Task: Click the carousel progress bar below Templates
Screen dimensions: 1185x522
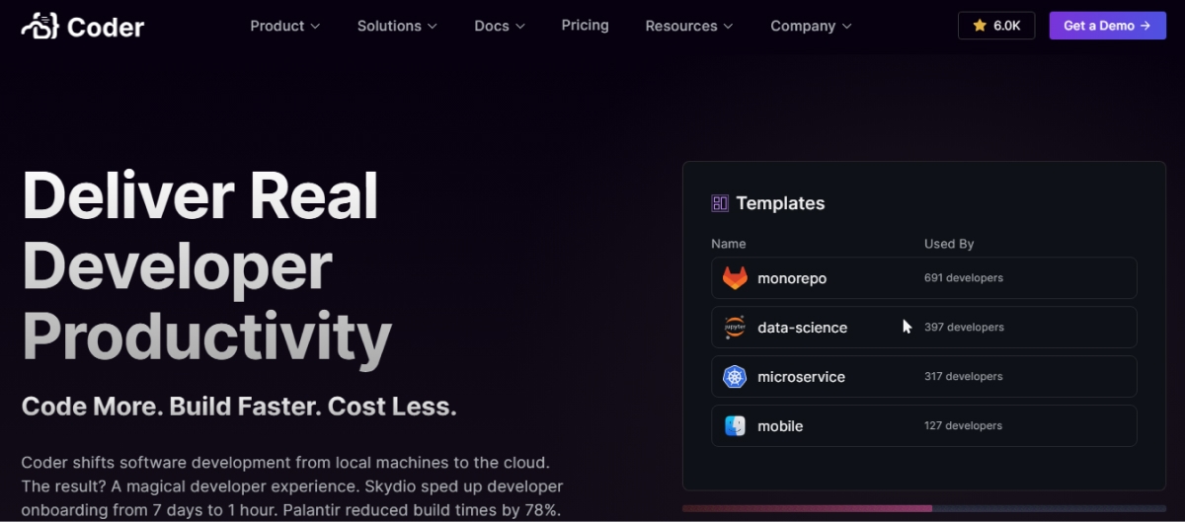Action: [x=923, y=508]
